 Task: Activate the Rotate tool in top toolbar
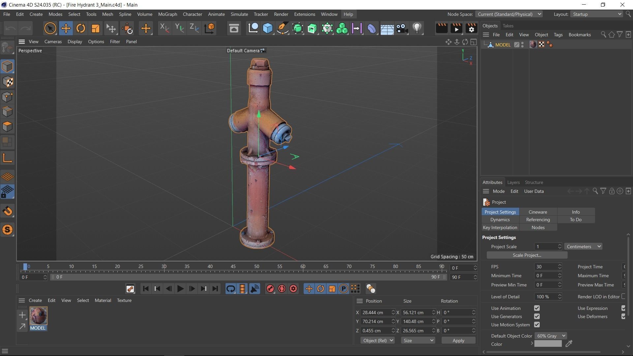[x=80, y=28]
